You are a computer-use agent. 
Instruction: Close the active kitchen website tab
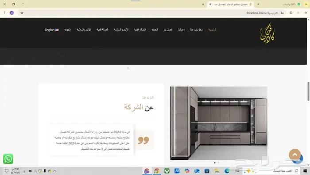(210, 4)
